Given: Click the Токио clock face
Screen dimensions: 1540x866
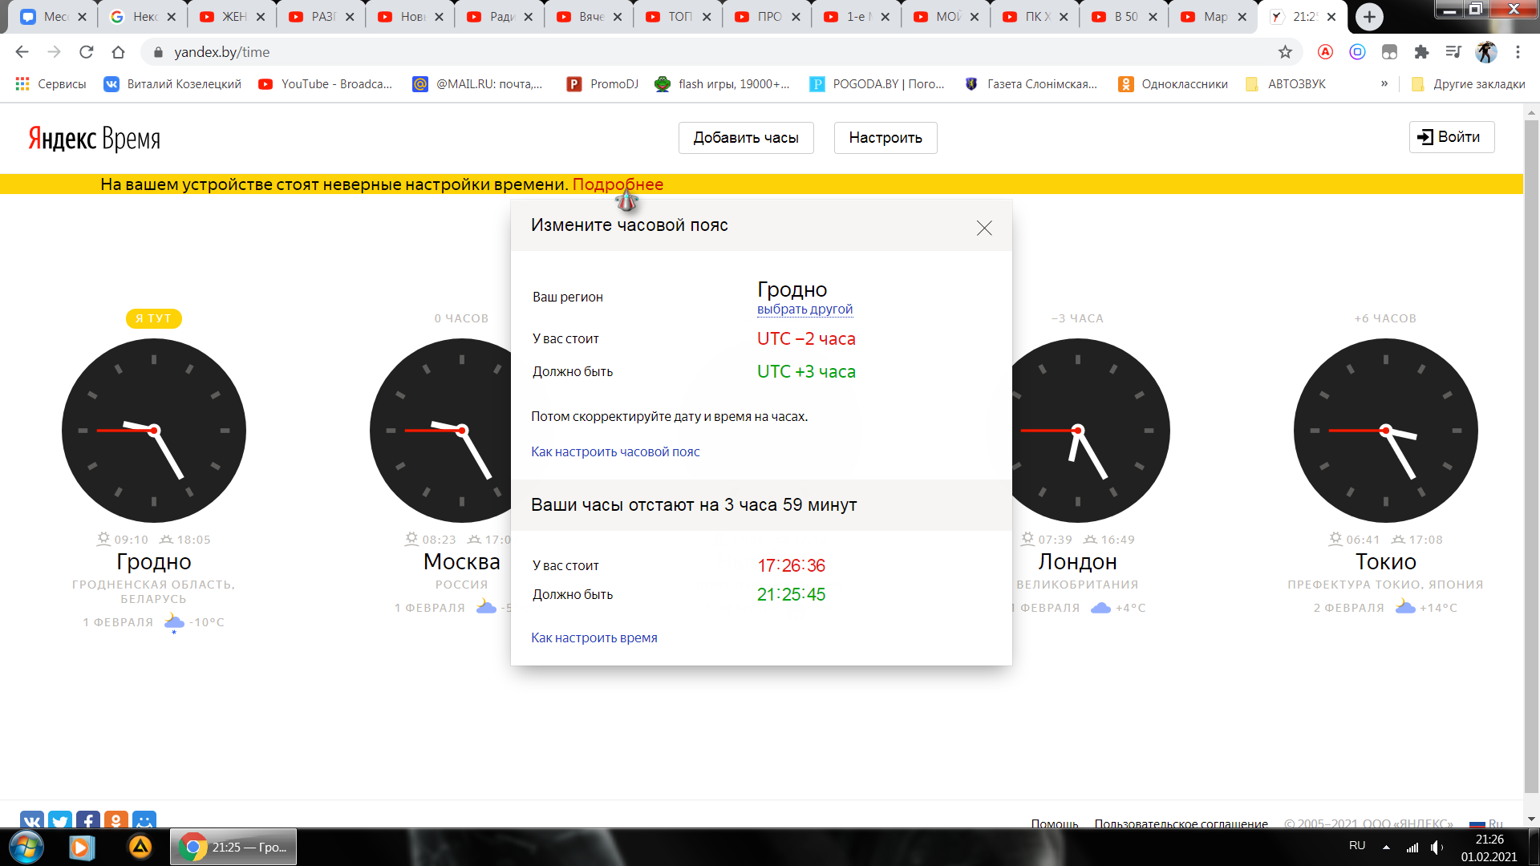Looking at the screenshot, I should coord(1386,431).
